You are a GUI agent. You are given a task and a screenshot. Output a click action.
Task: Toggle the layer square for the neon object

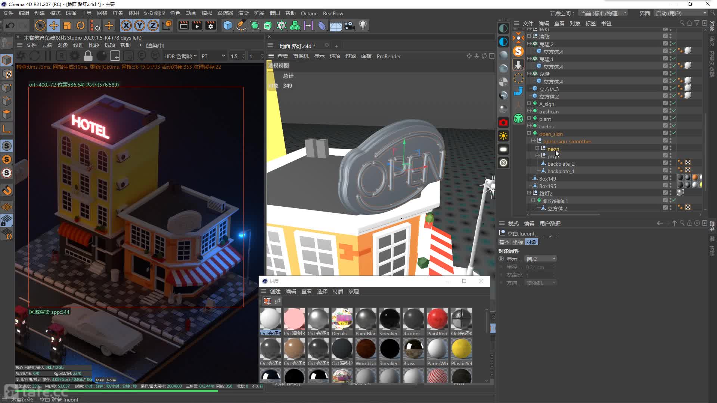click(665, 149)
